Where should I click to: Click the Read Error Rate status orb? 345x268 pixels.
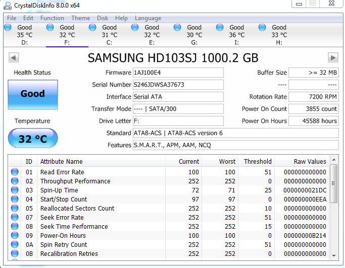pyautogui.click(x=15, y=172)
